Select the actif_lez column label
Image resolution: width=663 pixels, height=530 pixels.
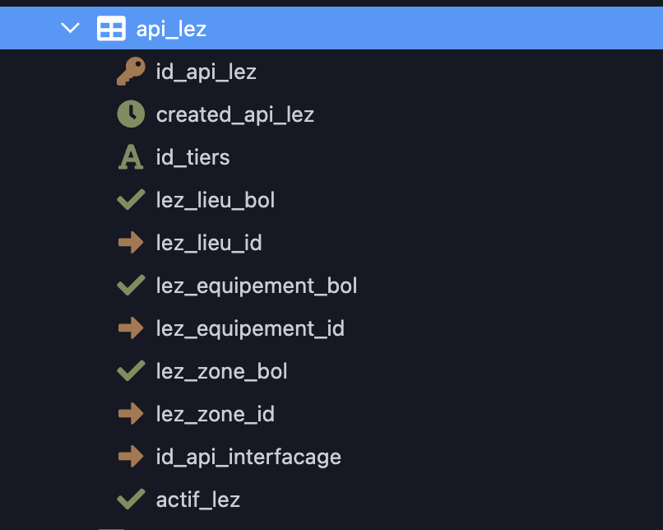coord(198,500)
